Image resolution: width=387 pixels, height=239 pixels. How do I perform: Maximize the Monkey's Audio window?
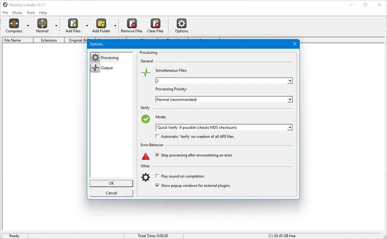[x=365, y=5]
